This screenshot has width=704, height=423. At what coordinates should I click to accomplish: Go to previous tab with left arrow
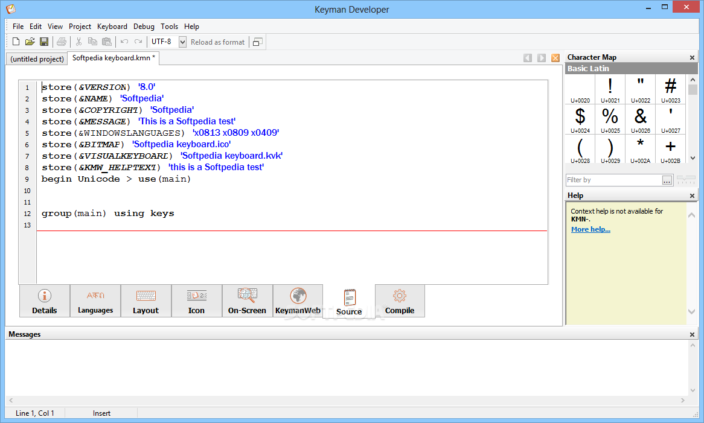click(528, 58)
